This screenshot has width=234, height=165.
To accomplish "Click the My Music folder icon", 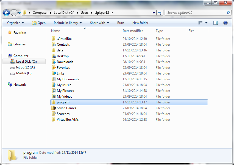I will (54, 85).
